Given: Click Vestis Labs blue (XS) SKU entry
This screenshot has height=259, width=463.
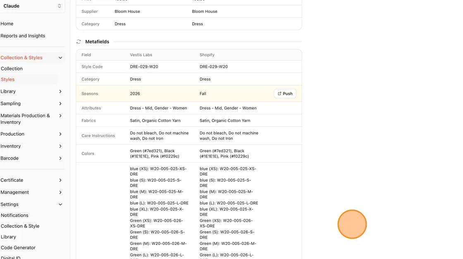Looking at the screenshot, I should pyautogui.click(x=158, y=171).
